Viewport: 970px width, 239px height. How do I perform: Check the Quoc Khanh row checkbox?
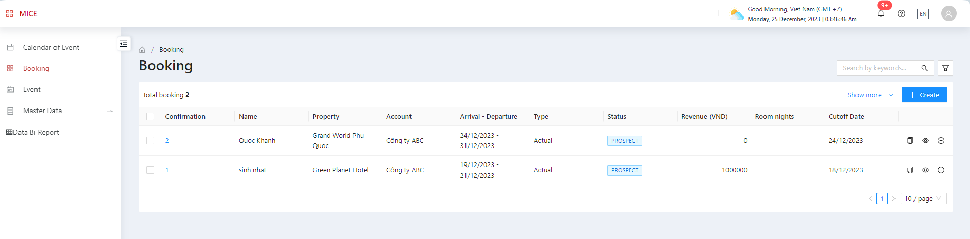coord(150,141)
